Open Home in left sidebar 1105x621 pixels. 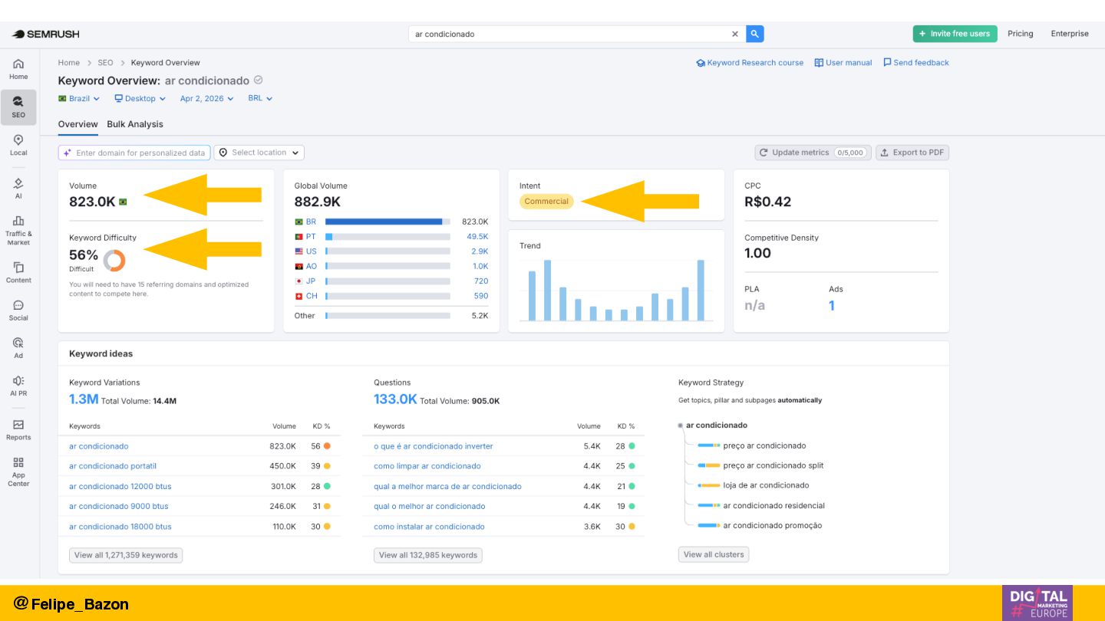(x=18, y=69)
